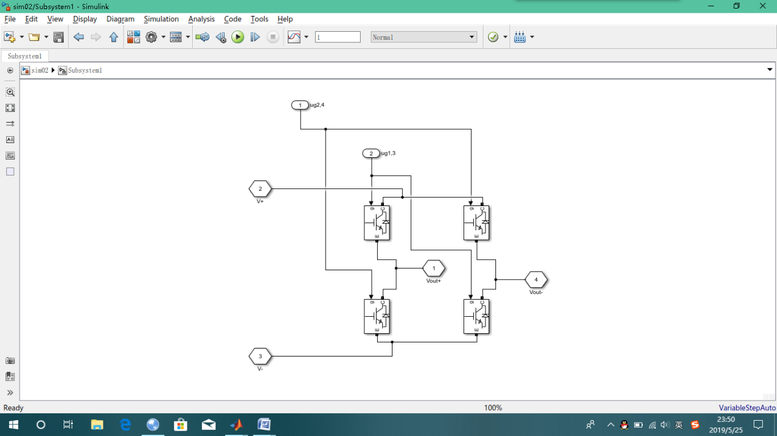Viewport: 777px width, 436px height.
Task: Click the simulation stop time input field
Action: coord(337,37)
